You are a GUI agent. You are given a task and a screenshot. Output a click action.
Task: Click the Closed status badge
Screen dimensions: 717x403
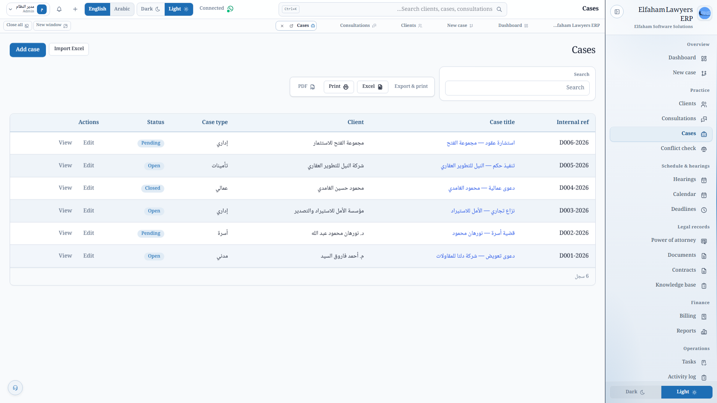pyautogui.click(x=153, y=188)
